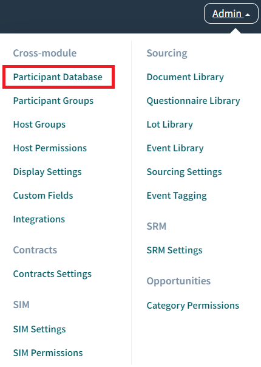Viewport: 261px width, 367px height.
Task: Go to Event Tagging
Action: [x=177, y=196]
